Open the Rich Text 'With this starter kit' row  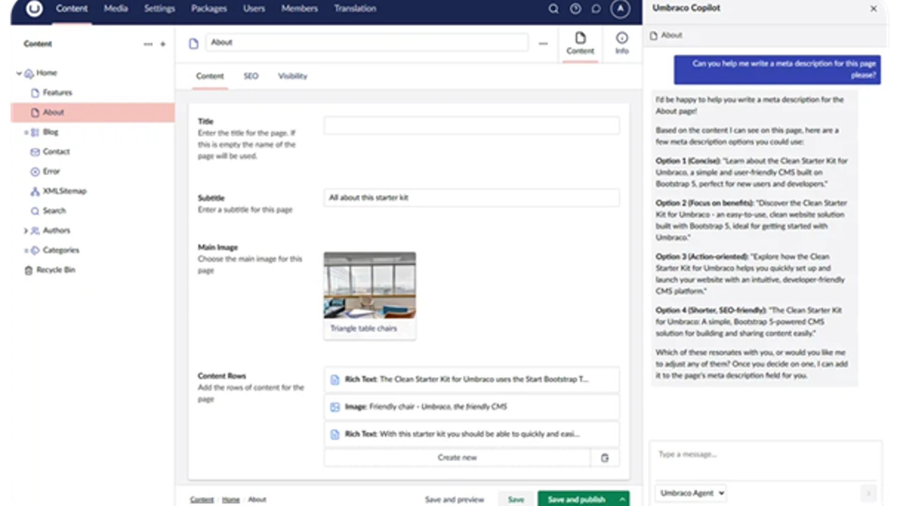coord(472,434)
